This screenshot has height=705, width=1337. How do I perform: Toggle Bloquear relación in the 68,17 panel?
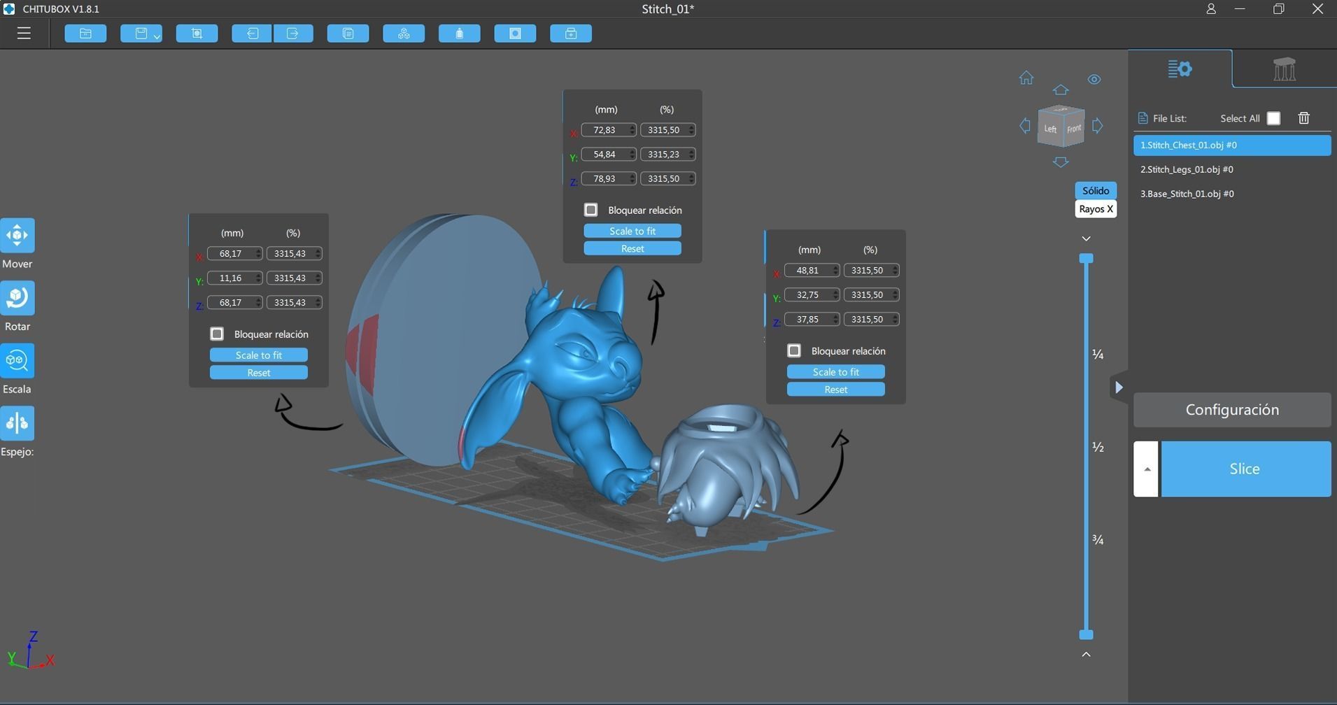pos(217,334)
